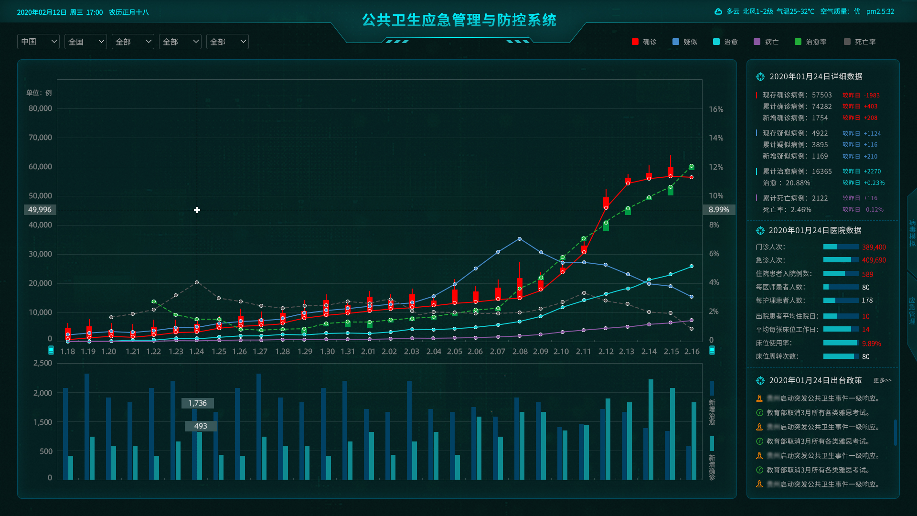Click the 493 bar tooltip value
917x516 pixels.
tap(201, 426)
